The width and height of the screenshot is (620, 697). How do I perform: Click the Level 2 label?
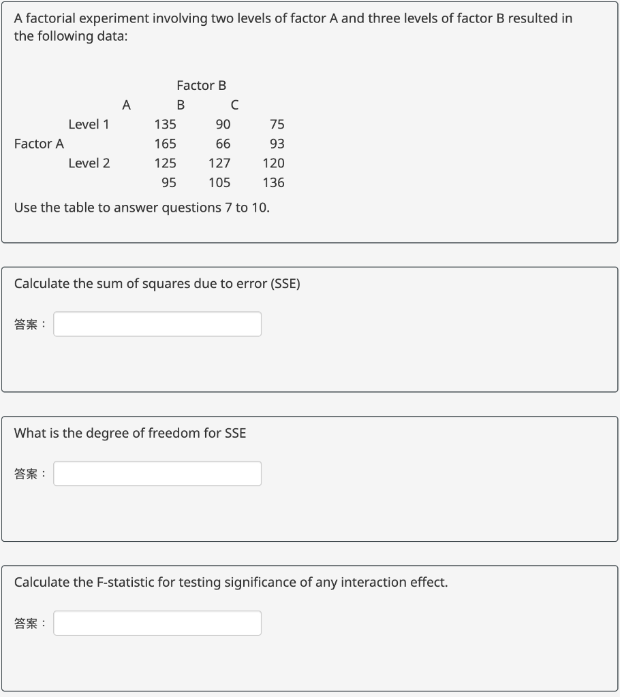(x=89, y=163)
